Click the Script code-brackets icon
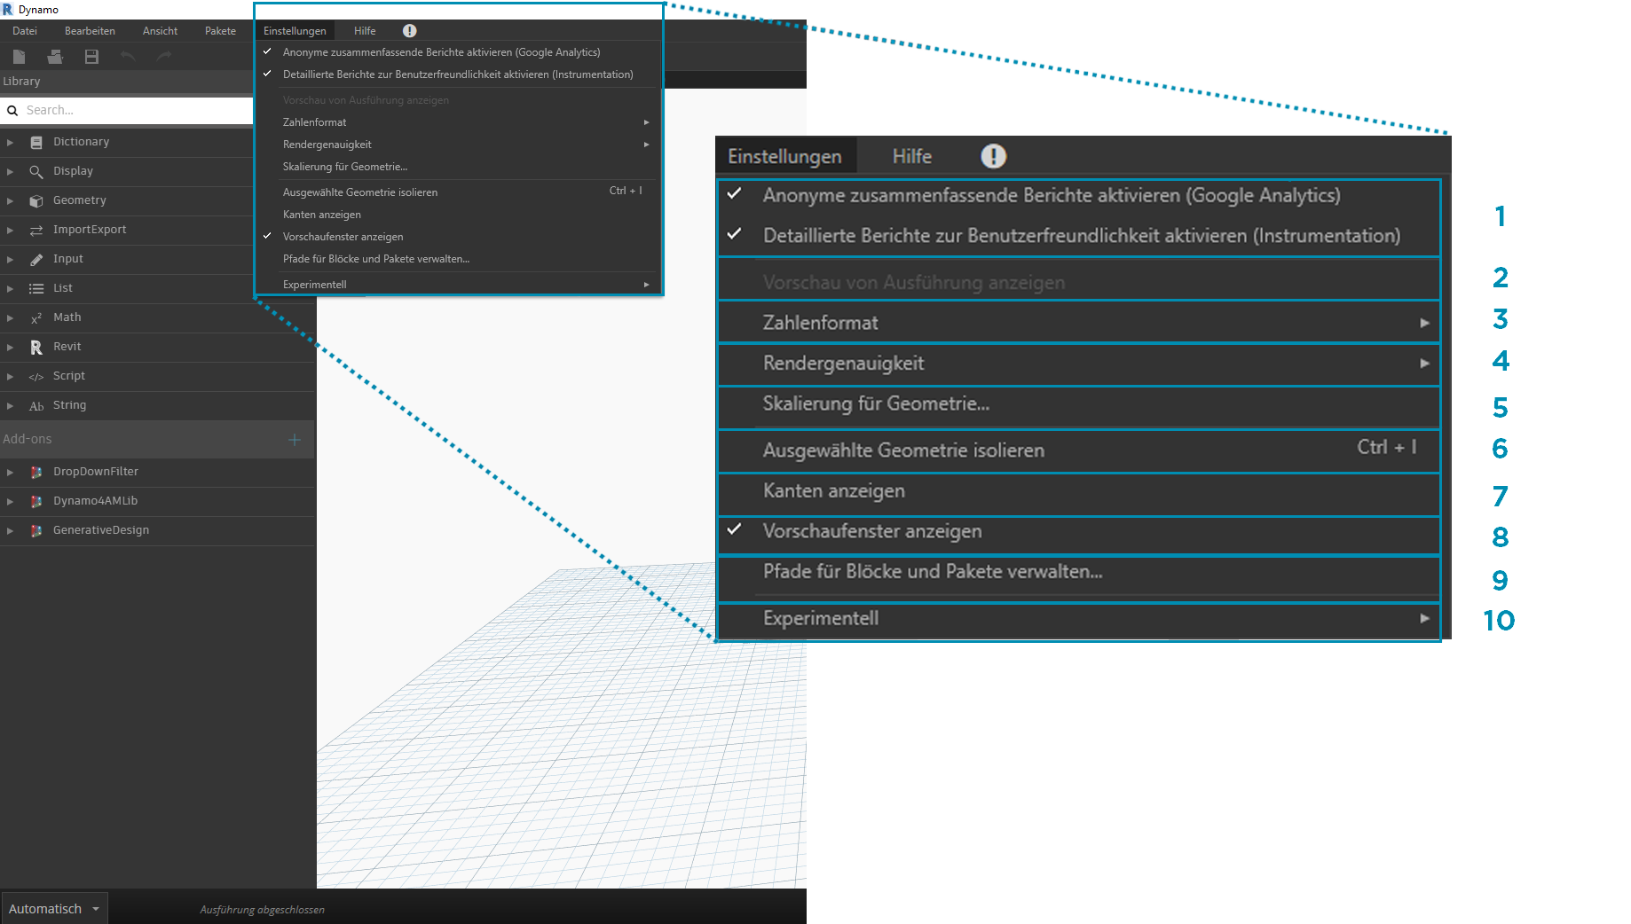Image resolution: width=1631 pixels, height=924 pixels. [36, 376]
